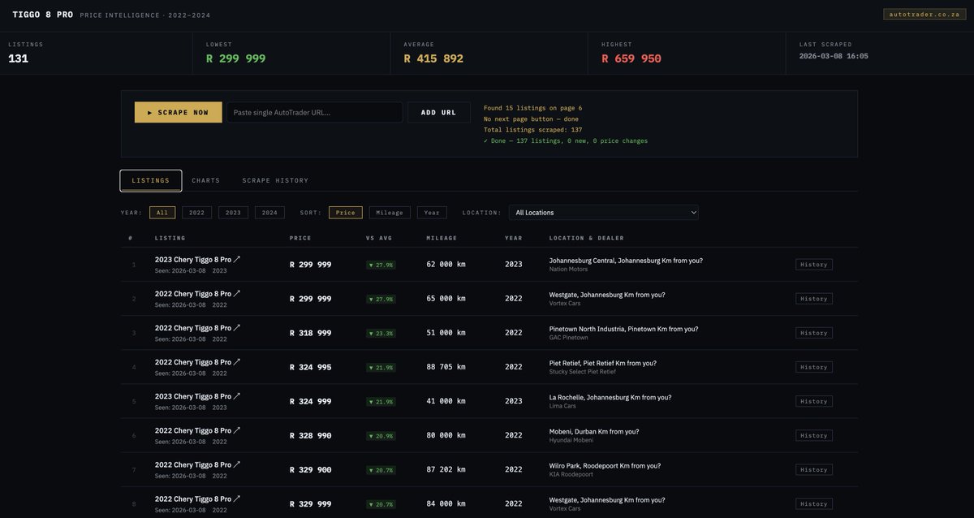Click the Mileage column header
The image size is (974, 518).
[x=442, y=238]
